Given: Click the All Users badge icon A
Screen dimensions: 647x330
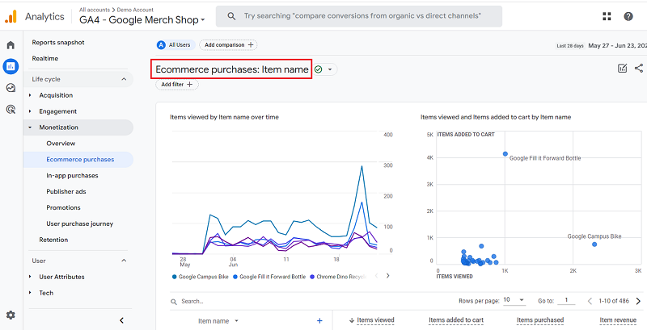Looking at the screenshot, I should coord(161,45).
